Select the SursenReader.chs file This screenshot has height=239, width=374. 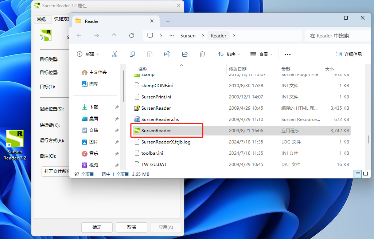click(x=241, y=119)
